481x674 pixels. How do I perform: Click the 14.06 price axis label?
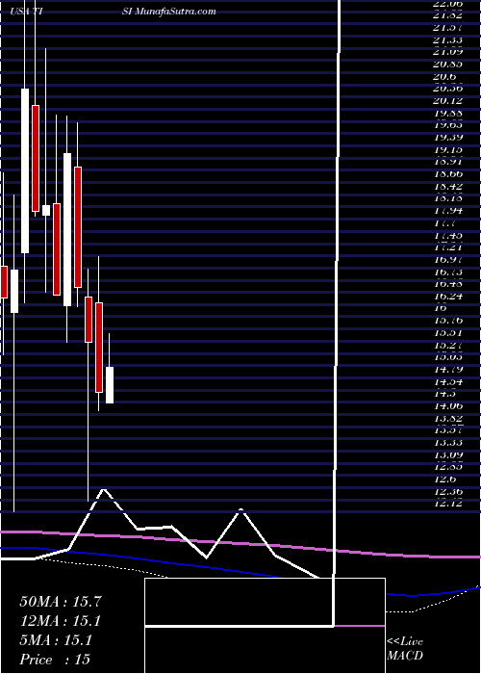(x=450, y=405)
